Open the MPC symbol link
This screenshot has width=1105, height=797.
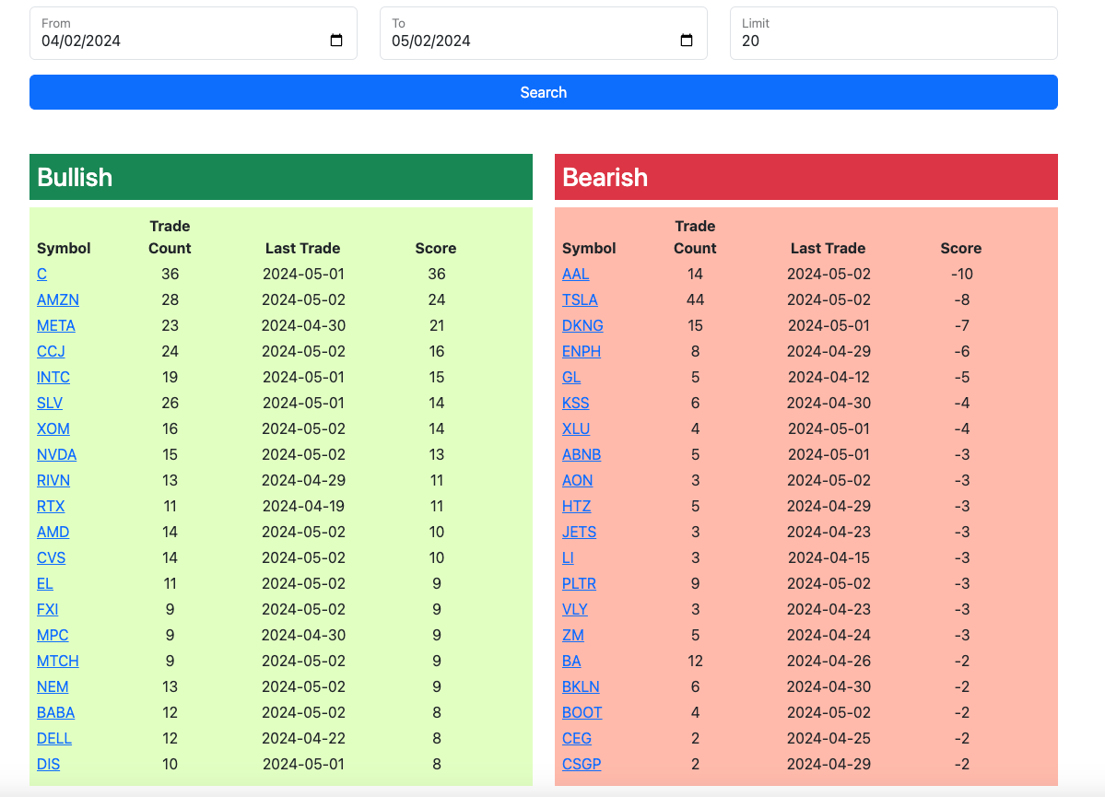click(x=53, y=636)
